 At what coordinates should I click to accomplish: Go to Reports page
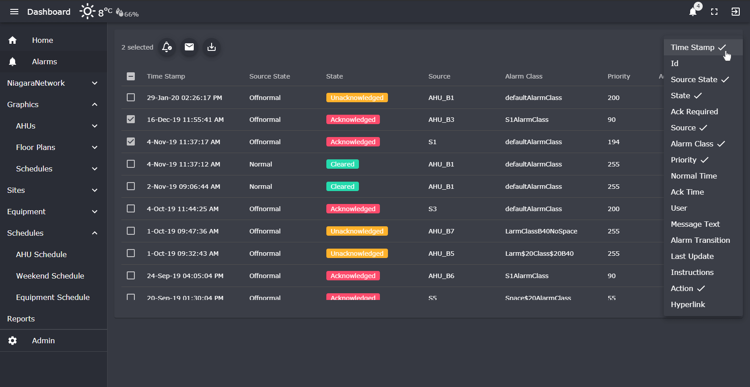pos(21,319)
